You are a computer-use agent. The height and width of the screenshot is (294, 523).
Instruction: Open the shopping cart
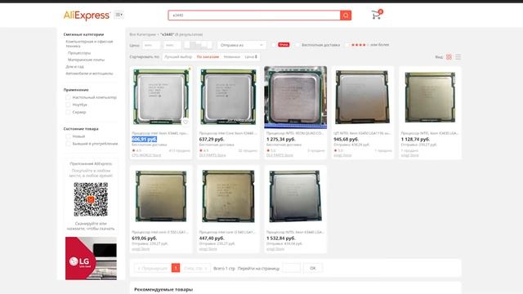(377, 15)
